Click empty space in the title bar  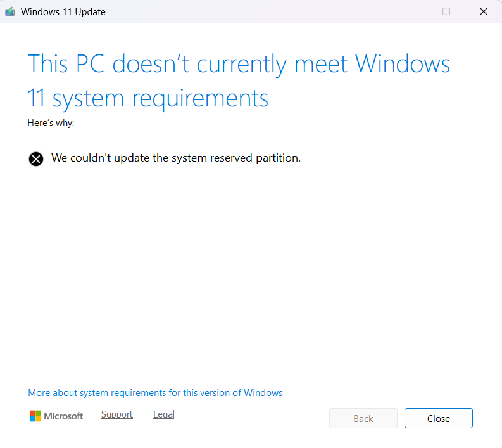[253, 11]
